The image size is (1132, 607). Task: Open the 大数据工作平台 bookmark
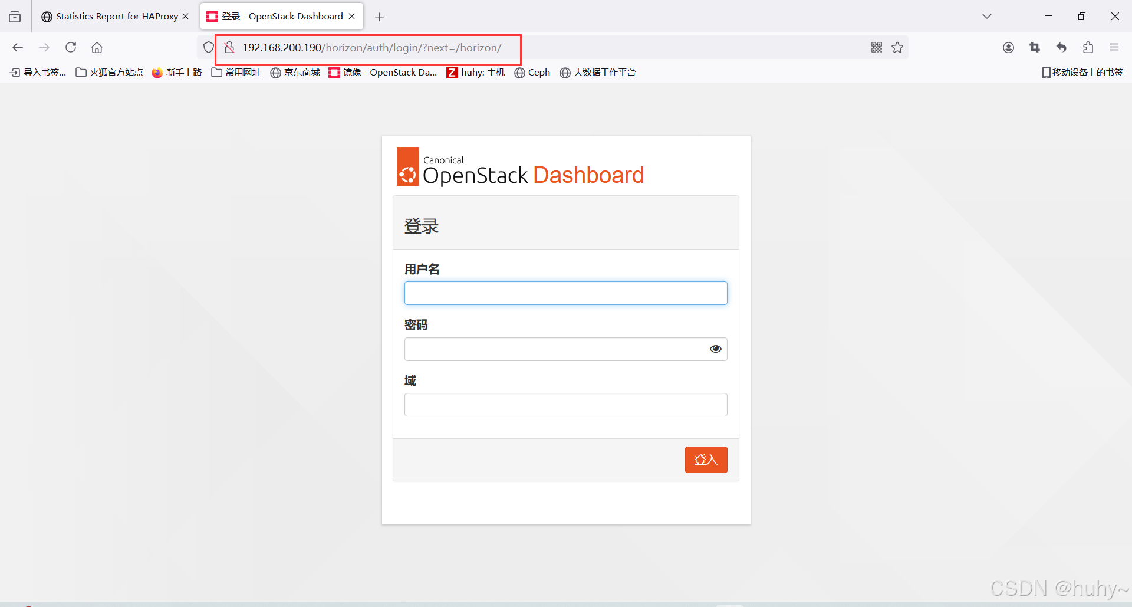(598, 73)
